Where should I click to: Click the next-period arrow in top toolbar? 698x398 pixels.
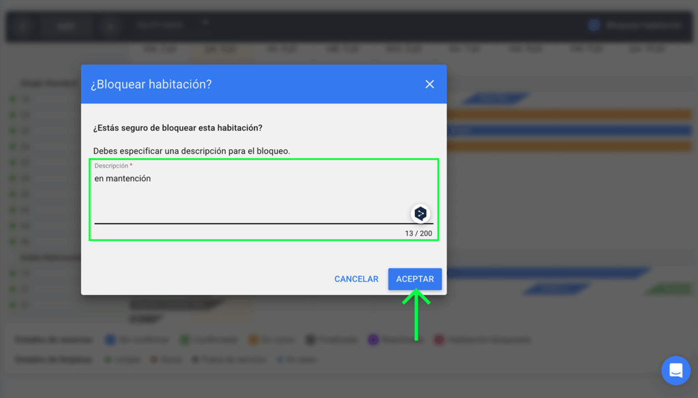(109, 27)
